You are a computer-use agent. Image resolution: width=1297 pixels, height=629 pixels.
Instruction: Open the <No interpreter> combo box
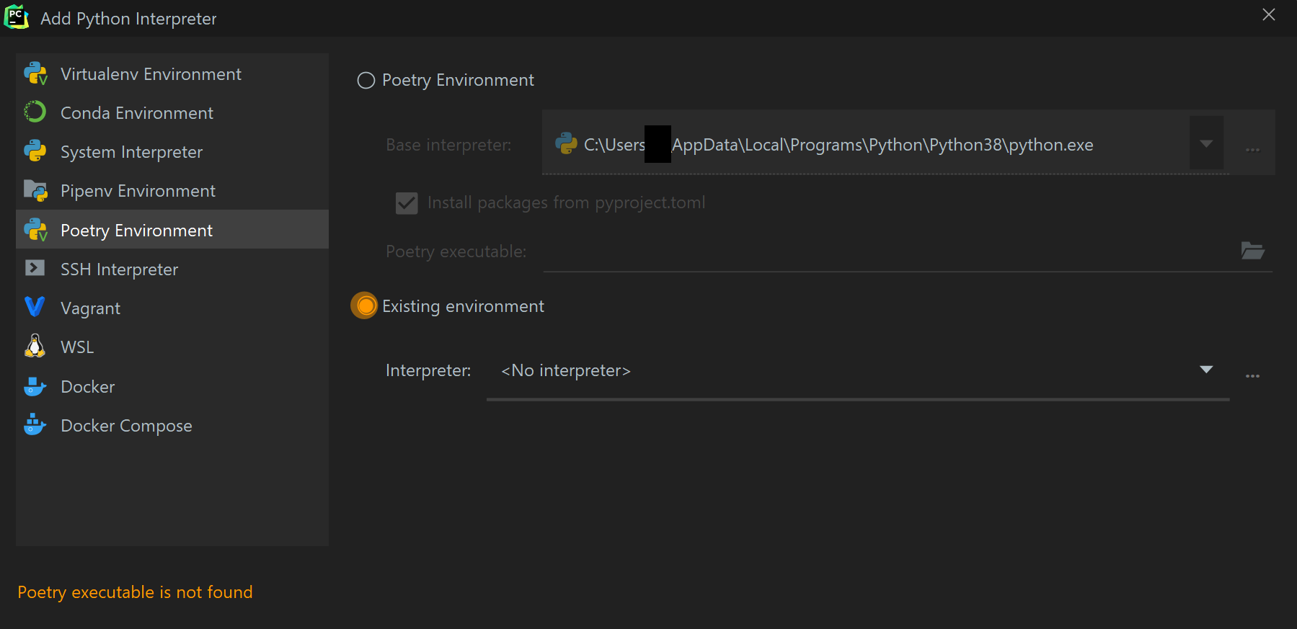point(858,370)
